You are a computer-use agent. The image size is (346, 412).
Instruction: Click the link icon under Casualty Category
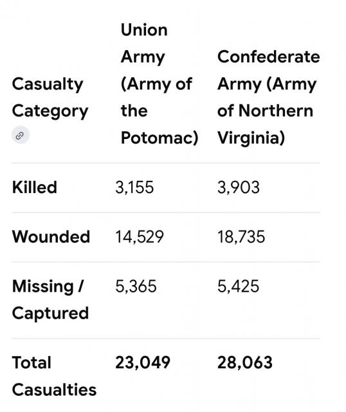(x=21, y=136)
